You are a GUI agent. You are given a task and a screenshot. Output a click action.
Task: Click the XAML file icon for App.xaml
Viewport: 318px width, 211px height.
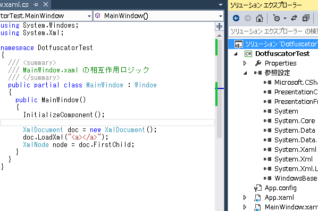[257, 198]
